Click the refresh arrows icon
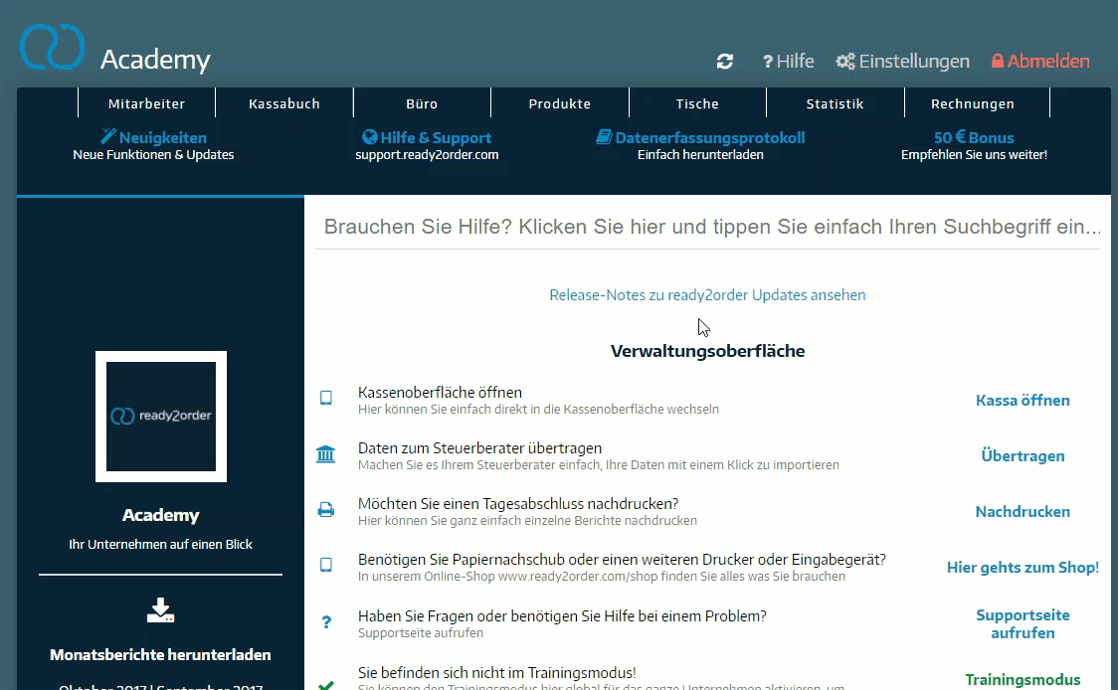The height and width of the screenshot is (690, 1118). tap(724, 62)
